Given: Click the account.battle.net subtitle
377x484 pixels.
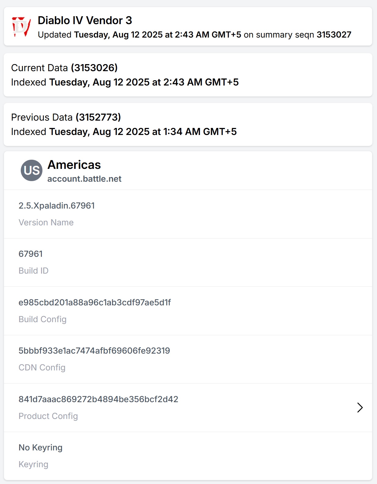Looking at the screenshot, I should pyautogui.click(x=84, y=179).
